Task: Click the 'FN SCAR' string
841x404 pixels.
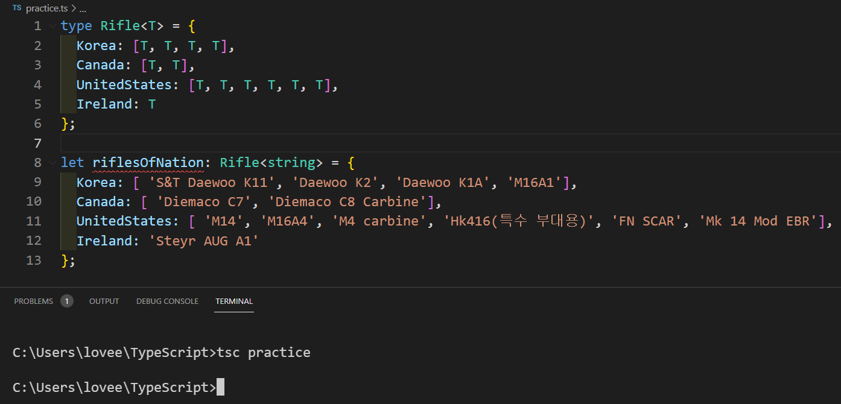Action: point(647,221)
